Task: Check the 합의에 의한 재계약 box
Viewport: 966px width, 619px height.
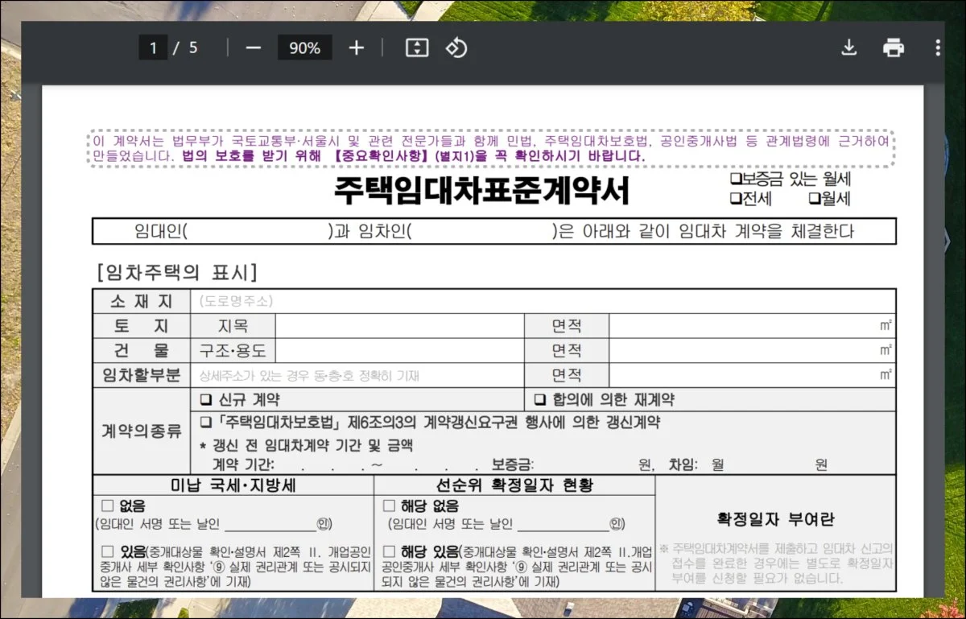Action: coord(540,400)
